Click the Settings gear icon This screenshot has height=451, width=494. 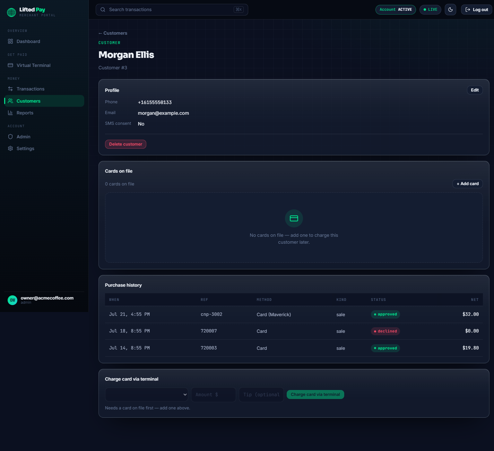pos(10,148)
